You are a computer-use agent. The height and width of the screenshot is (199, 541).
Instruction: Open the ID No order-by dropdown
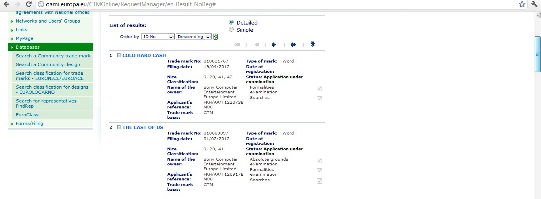[x=158, y=36]
